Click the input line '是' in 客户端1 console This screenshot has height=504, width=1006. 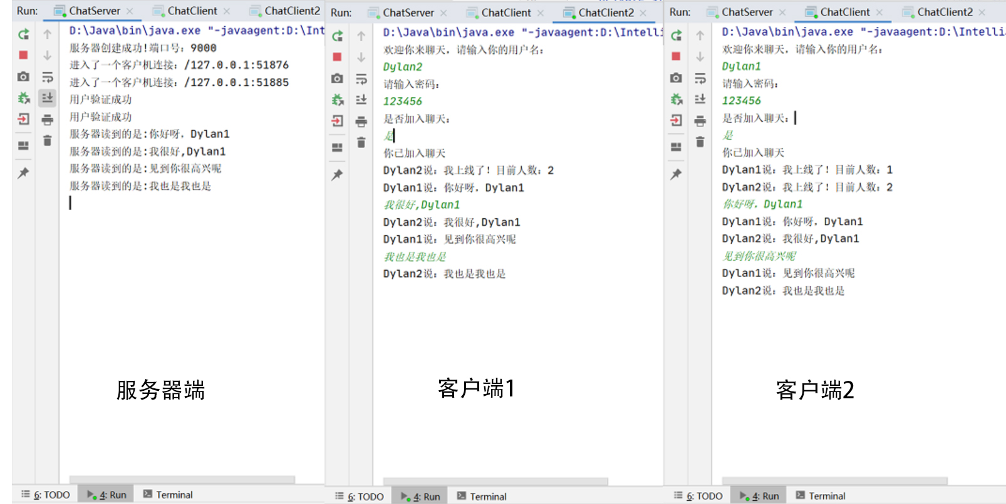click(388, 136)
